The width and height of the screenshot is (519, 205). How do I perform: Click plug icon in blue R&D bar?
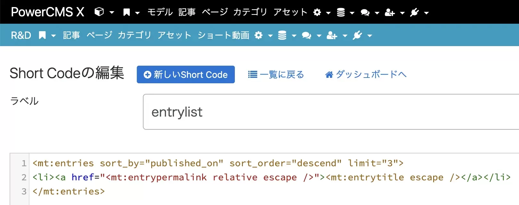358,35
